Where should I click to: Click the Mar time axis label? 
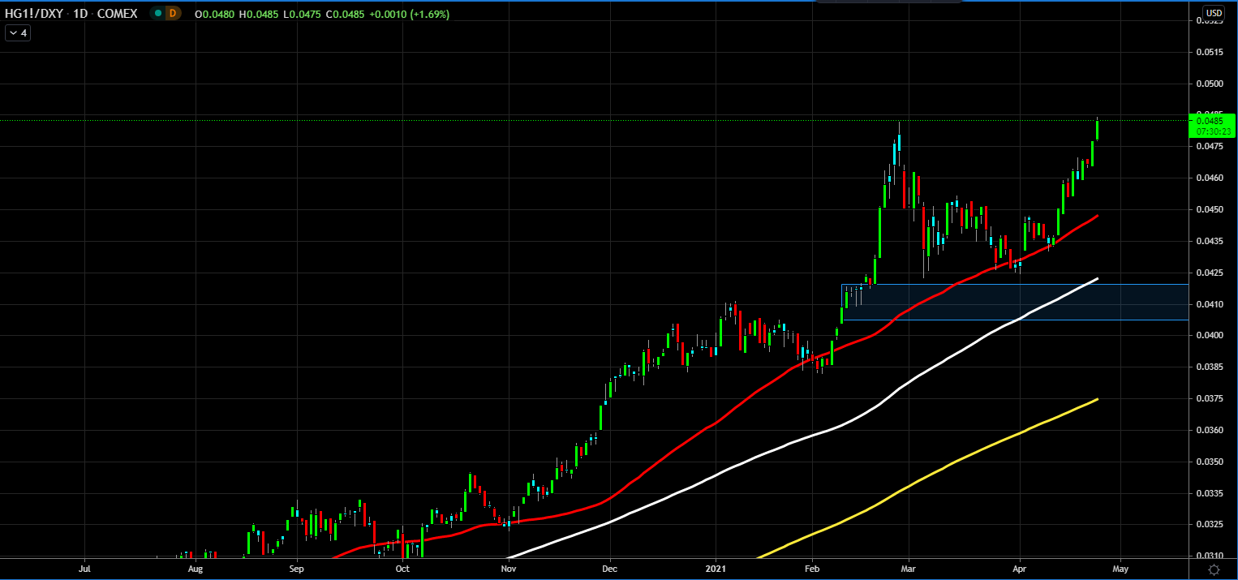tap(909, 569)
